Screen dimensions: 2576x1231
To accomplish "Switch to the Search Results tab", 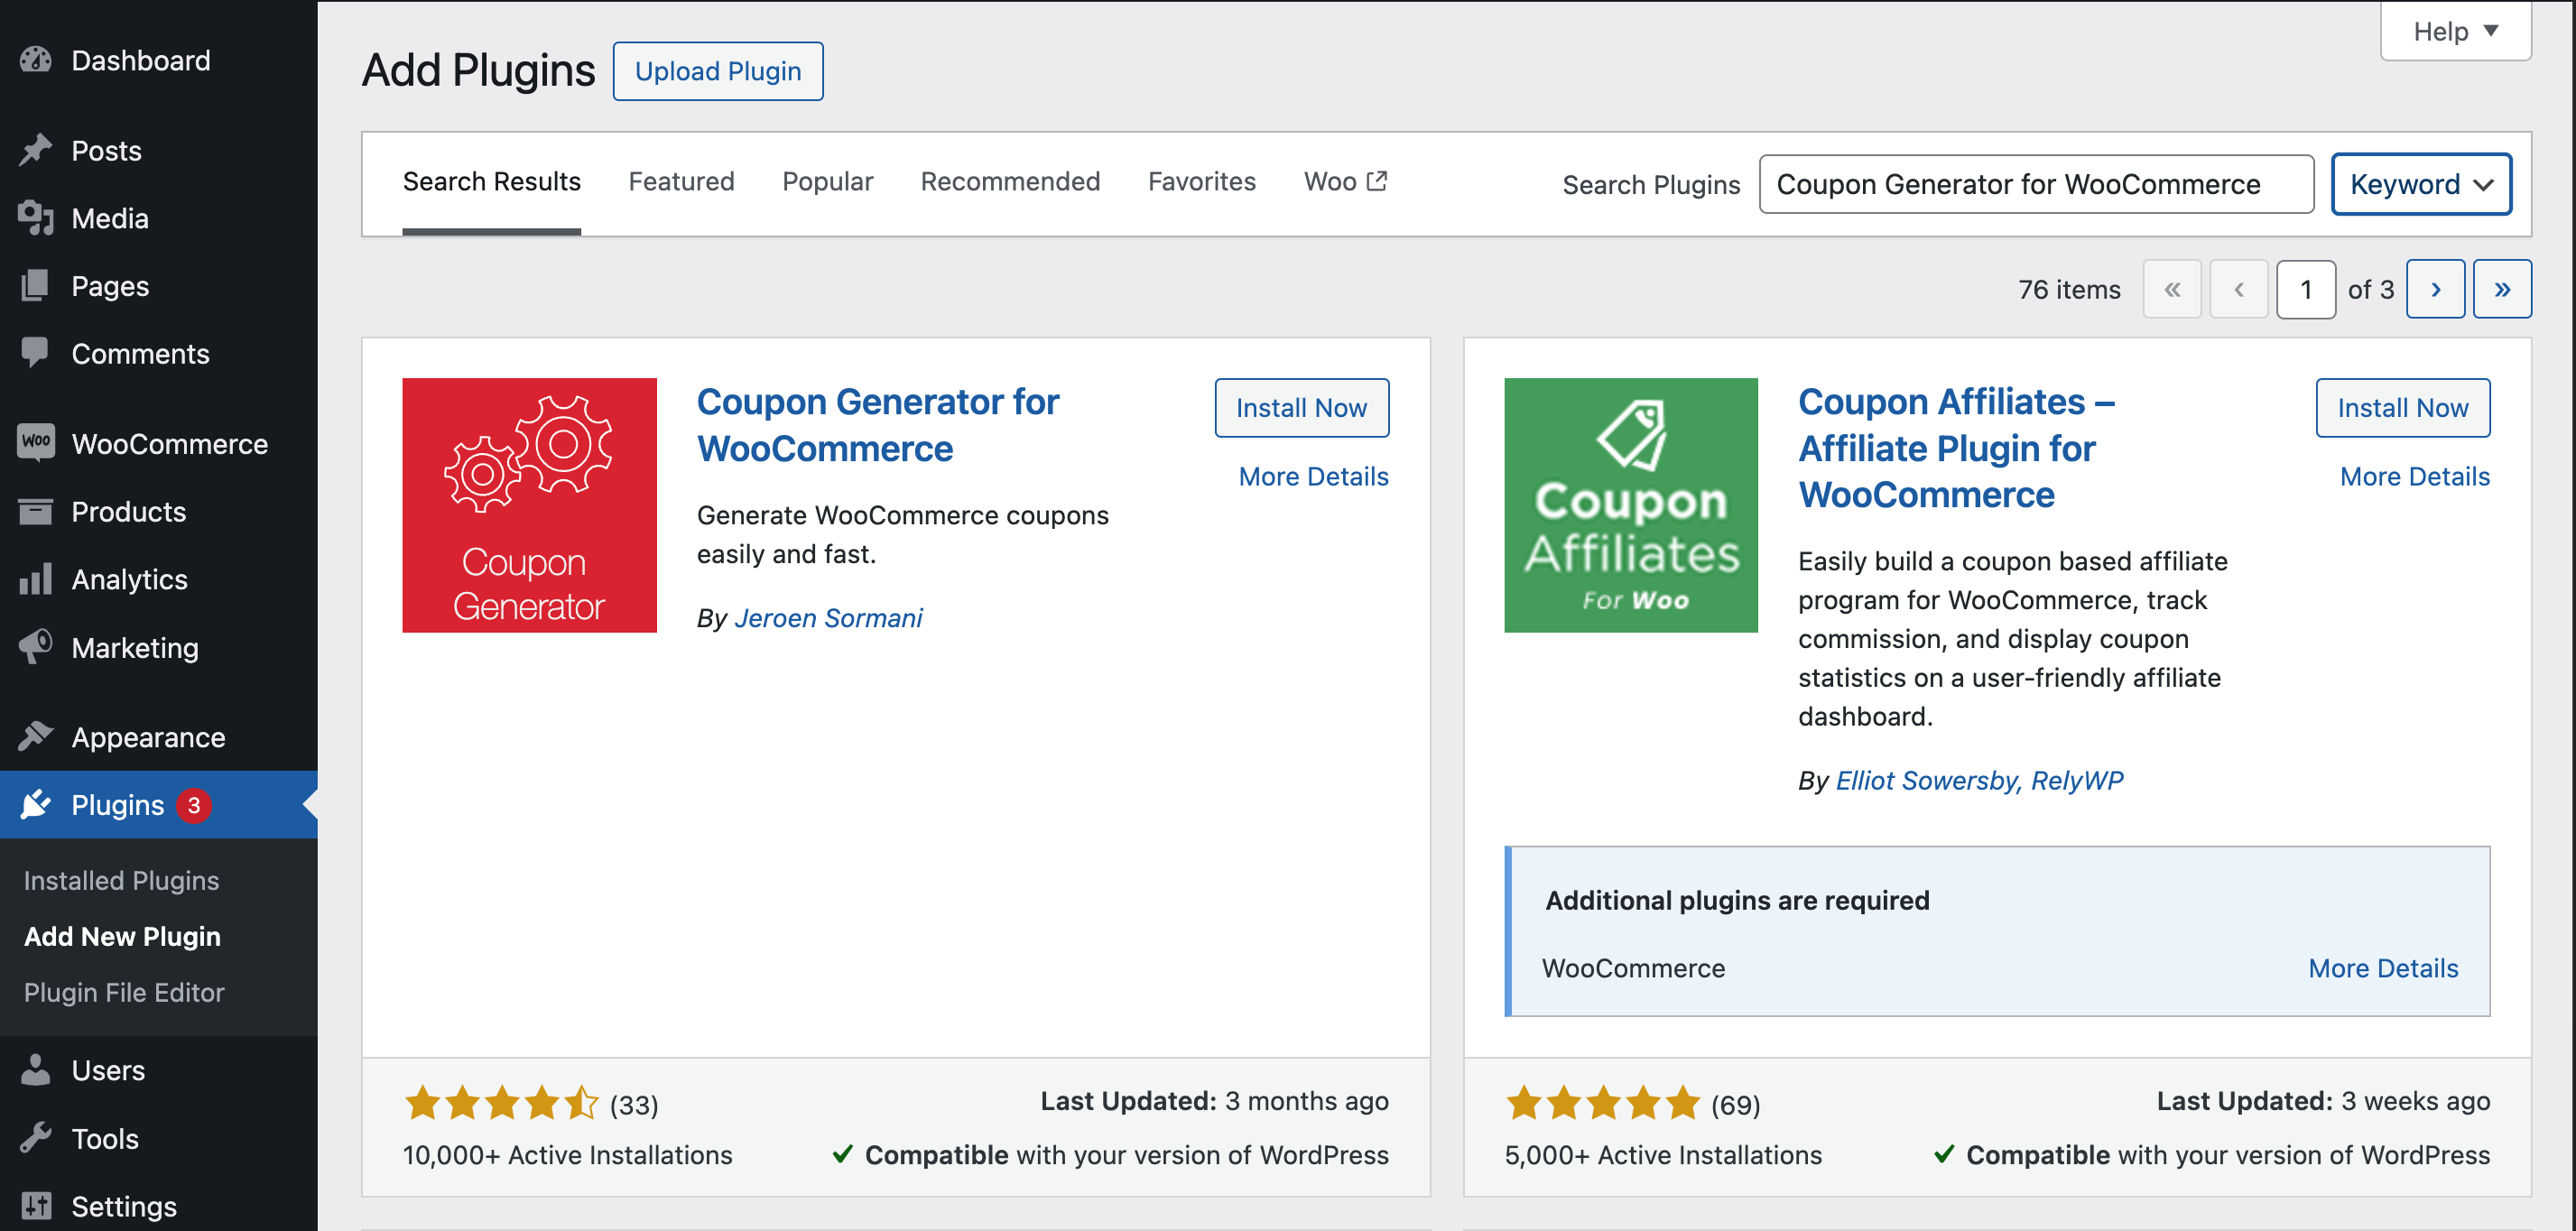I will tap(491, 181).
